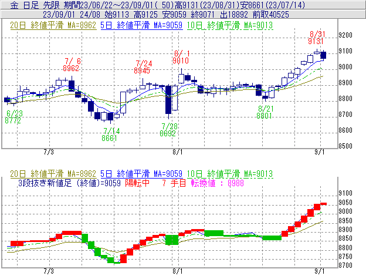Click the 陽転中 status text
The width and height of the screenshot is (366, 279).
coord(137,183)
